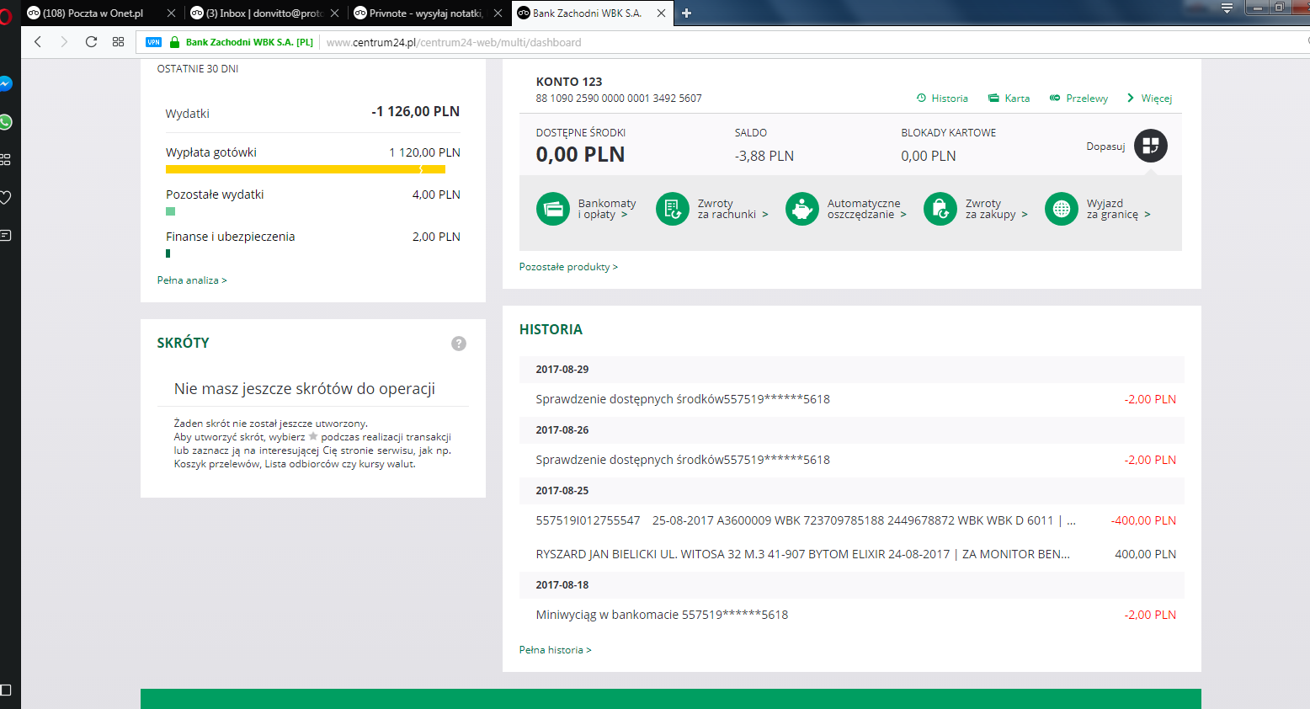Open the Przelewy link
Viewport: 1310px width, 709px height.
1078,99
